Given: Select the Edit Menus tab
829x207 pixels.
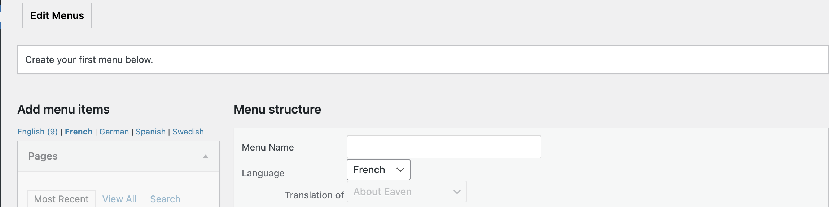Looking at the screenshot, I should 57,15.
